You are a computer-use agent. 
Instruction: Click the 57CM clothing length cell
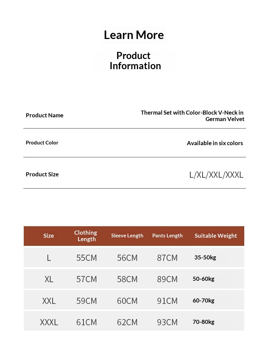click(x=87, y=279)
